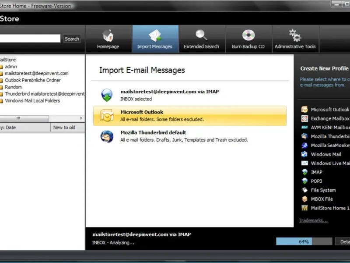Click Microsoft Outlook icon in Create New Profile
This screenshot has height=263, width=350.
click(304, 109)
